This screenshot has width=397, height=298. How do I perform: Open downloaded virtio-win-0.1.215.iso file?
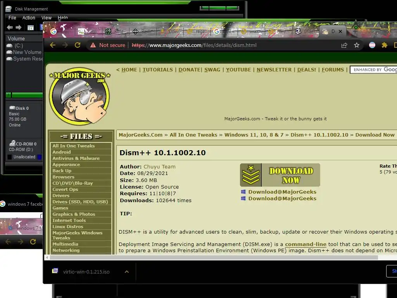(x=86, y=272)
